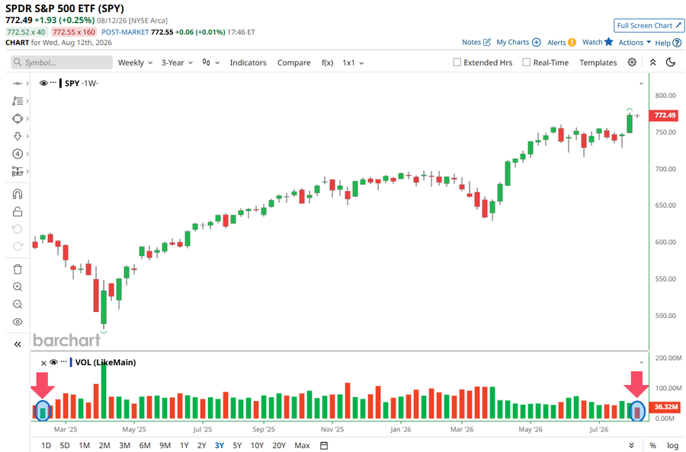Toggle drawings visibility eye in sidebar
The height and width of the screenshot is (452, 686).
click(18, 322)
